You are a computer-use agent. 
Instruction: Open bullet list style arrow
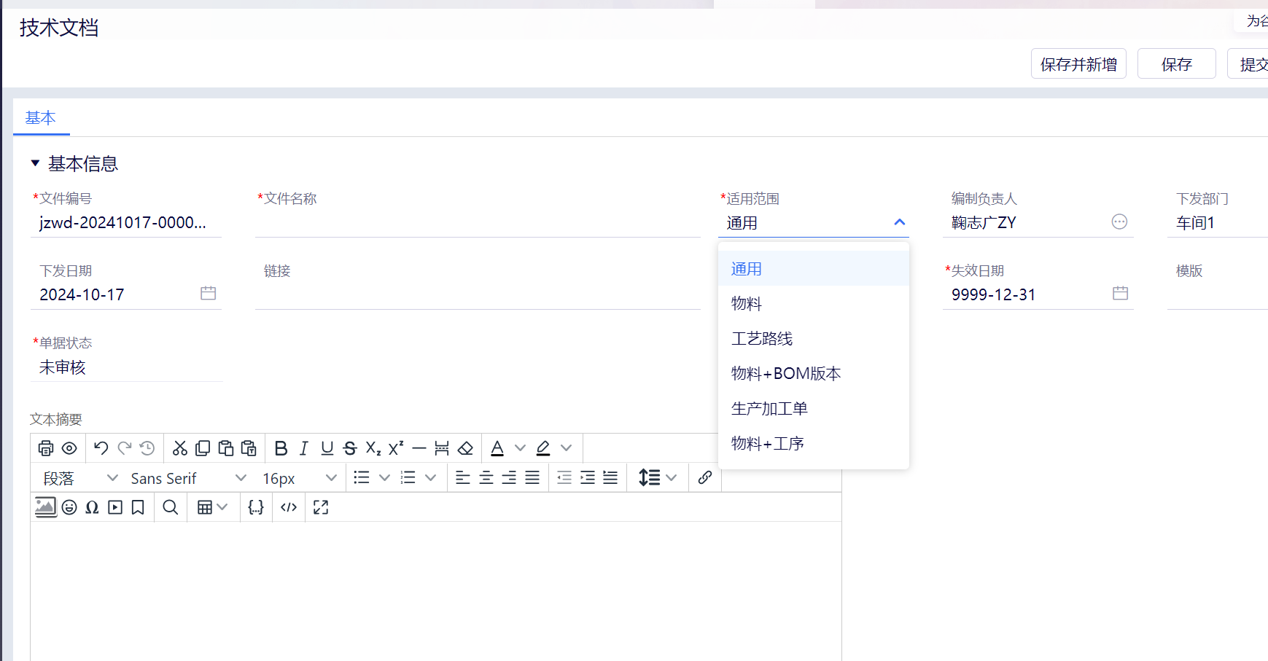point(384,477)
